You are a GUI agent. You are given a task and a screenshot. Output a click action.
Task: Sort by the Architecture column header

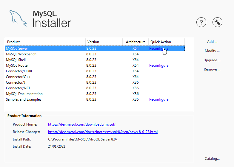click(x=136, y=42)
